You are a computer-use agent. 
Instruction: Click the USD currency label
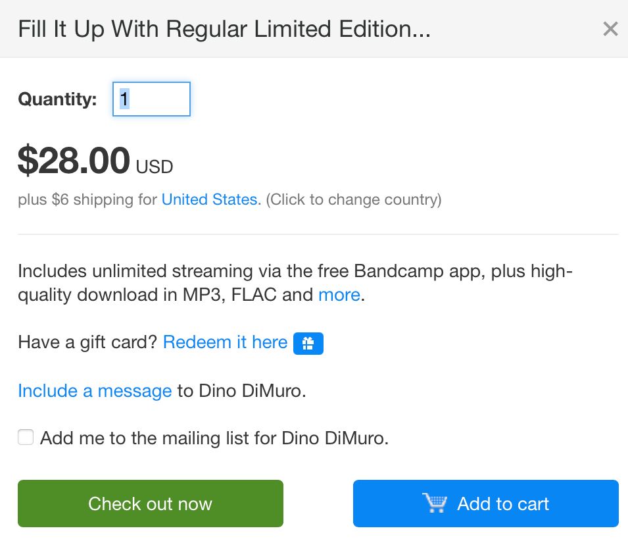[x=155, y=167]
